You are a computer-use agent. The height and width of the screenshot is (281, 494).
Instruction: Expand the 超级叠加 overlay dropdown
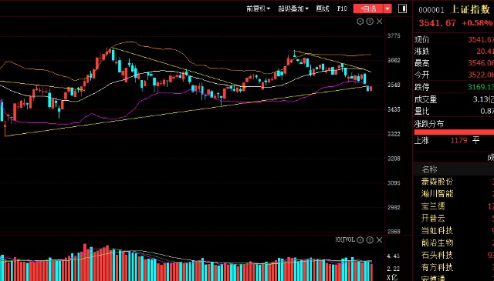(293, 8)
